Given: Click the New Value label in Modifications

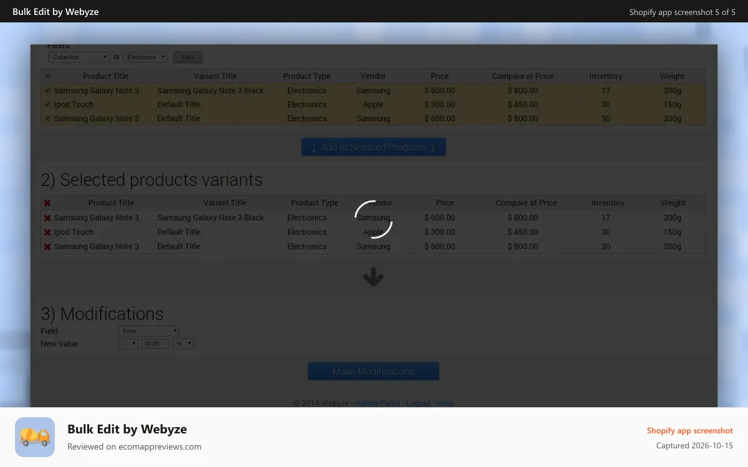Looking at the screenshot, I should [x=60, y=344].
